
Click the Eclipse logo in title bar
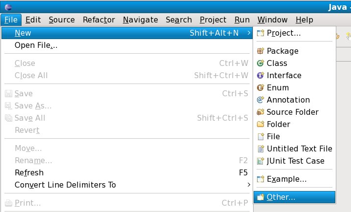8,6
